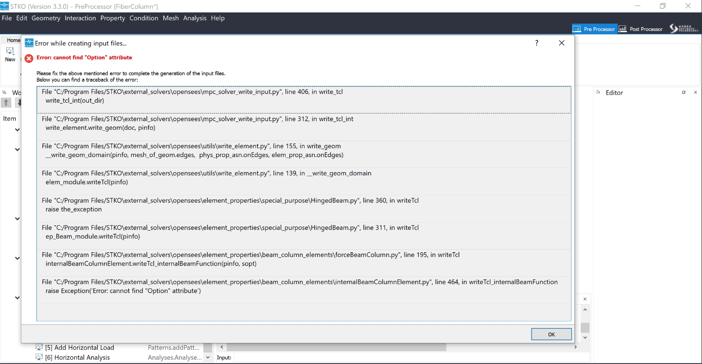702x364 pixels.
Task: Click the Item column header
Action: click(9, 119)
